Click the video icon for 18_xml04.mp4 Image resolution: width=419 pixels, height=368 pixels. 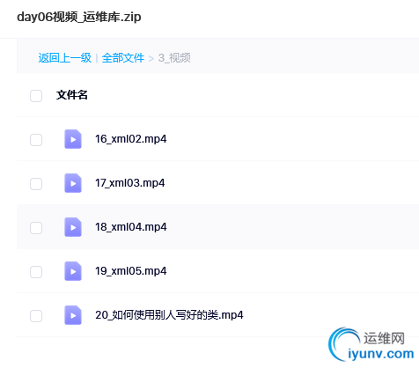click(x=73, y=227)
